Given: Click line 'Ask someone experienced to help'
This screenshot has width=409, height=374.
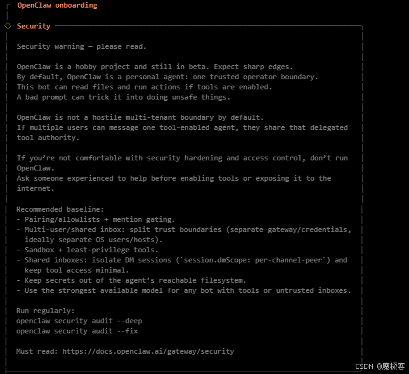Looking at the screenshot, I should 174,178.
